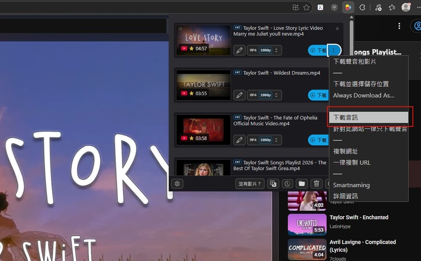Open the colorful video downloader extension icon
This screenshot has height=261, width=421.
tap(348, 7)
